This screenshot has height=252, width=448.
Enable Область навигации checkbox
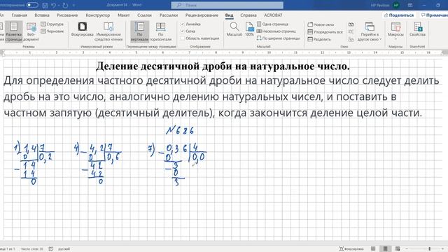pyautogui.click(x=200, y=38)
